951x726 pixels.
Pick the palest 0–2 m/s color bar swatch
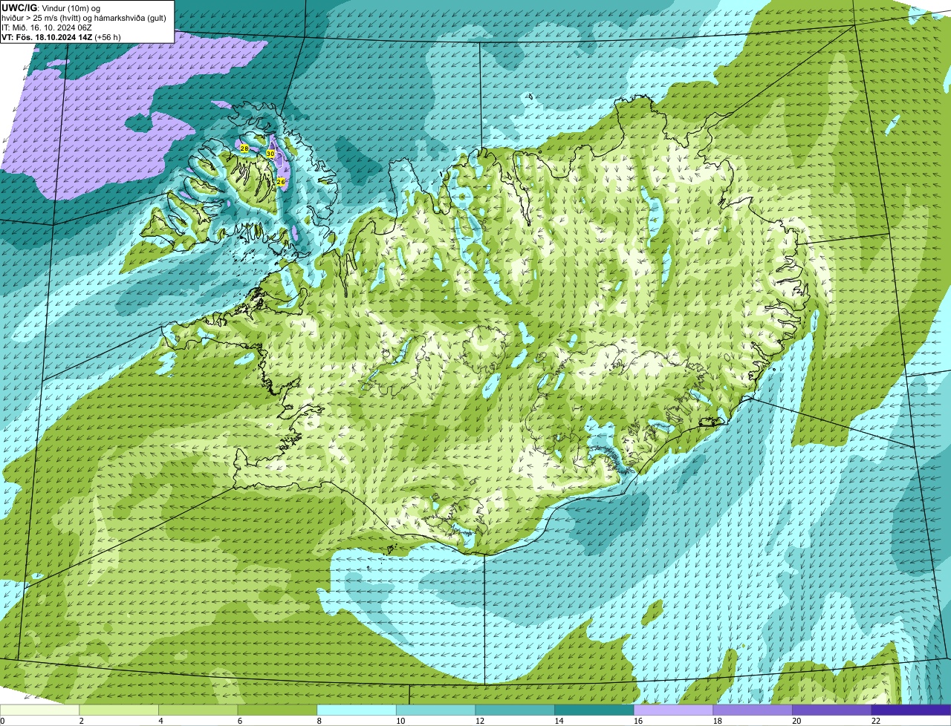point(39,710)
